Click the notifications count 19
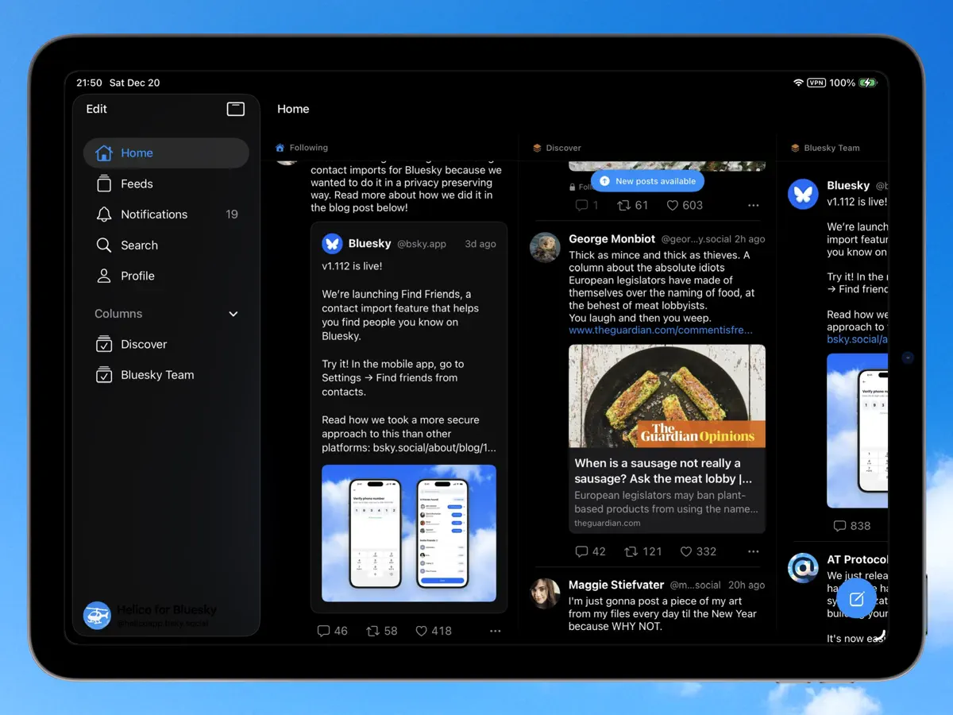The image size is (953, 715). coord(232,214)
